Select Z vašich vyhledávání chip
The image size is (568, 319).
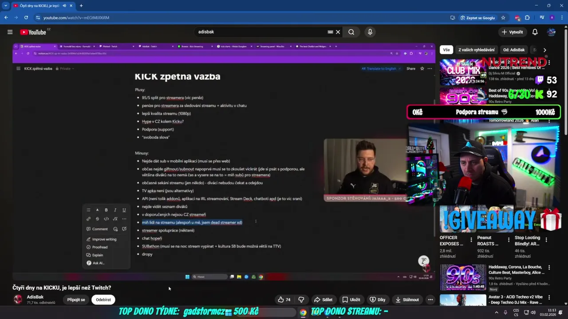pyautogui.click(x=477, y=50)
